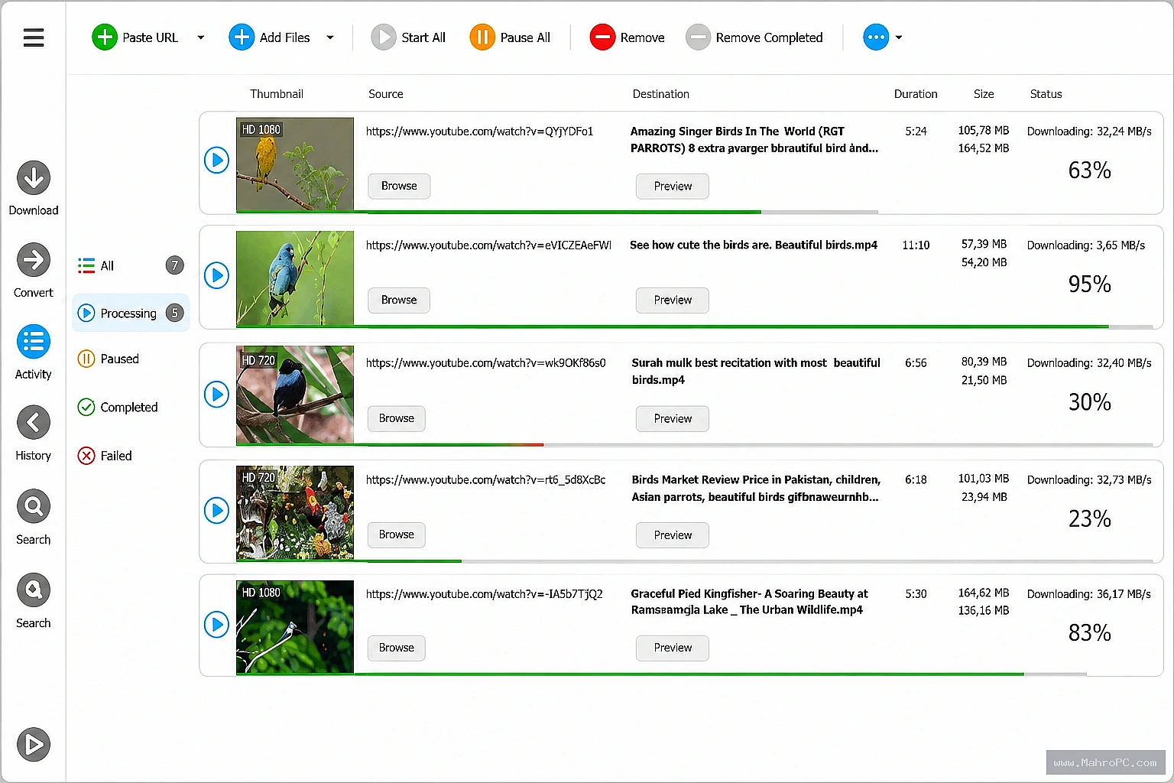This screenshot has height=783, width=1174.
Task: Click Browse for the eVICZEAeFWI video URL
Action: [399, 300]
